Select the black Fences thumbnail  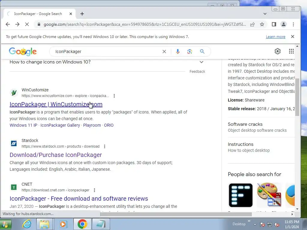[x=241, y=195]
